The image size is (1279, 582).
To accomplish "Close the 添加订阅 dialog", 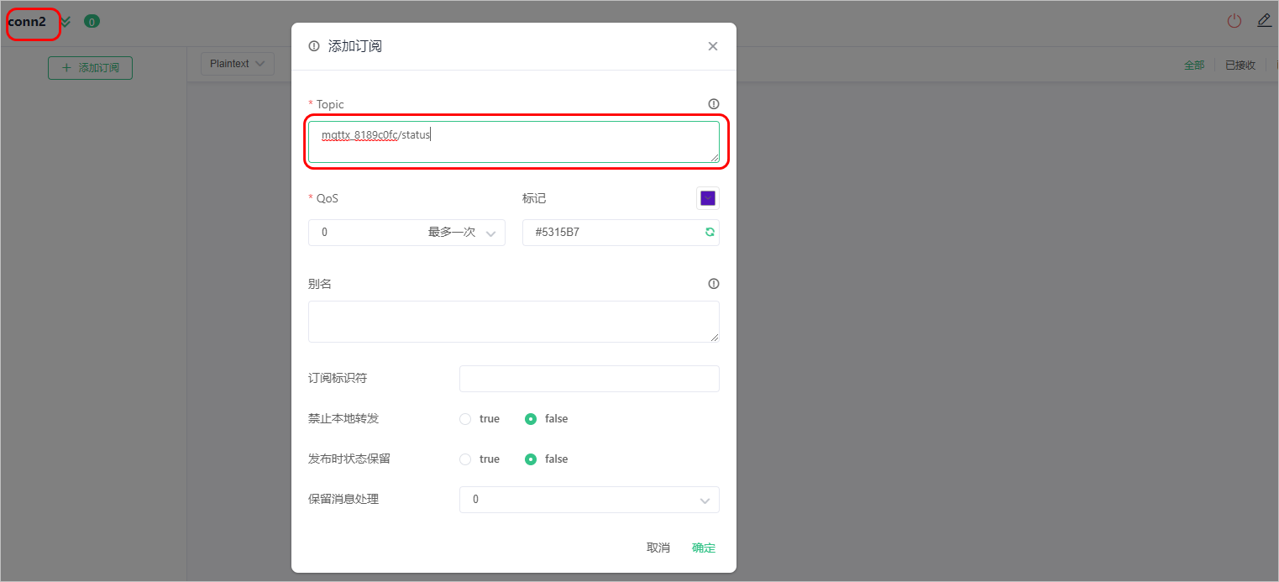I will coord(713,46).
